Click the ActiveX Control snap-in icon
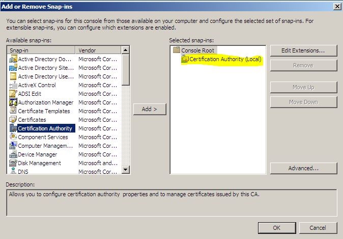 tap(13, 85)
